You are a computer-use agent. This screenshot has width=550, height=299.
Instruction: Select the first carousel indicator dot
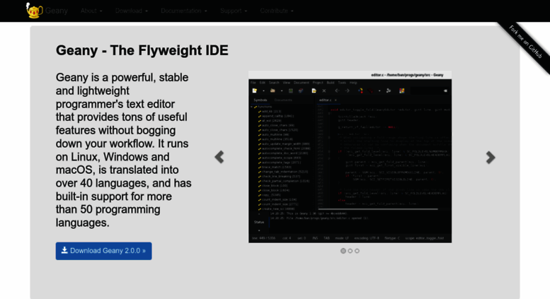coord(343,251)
